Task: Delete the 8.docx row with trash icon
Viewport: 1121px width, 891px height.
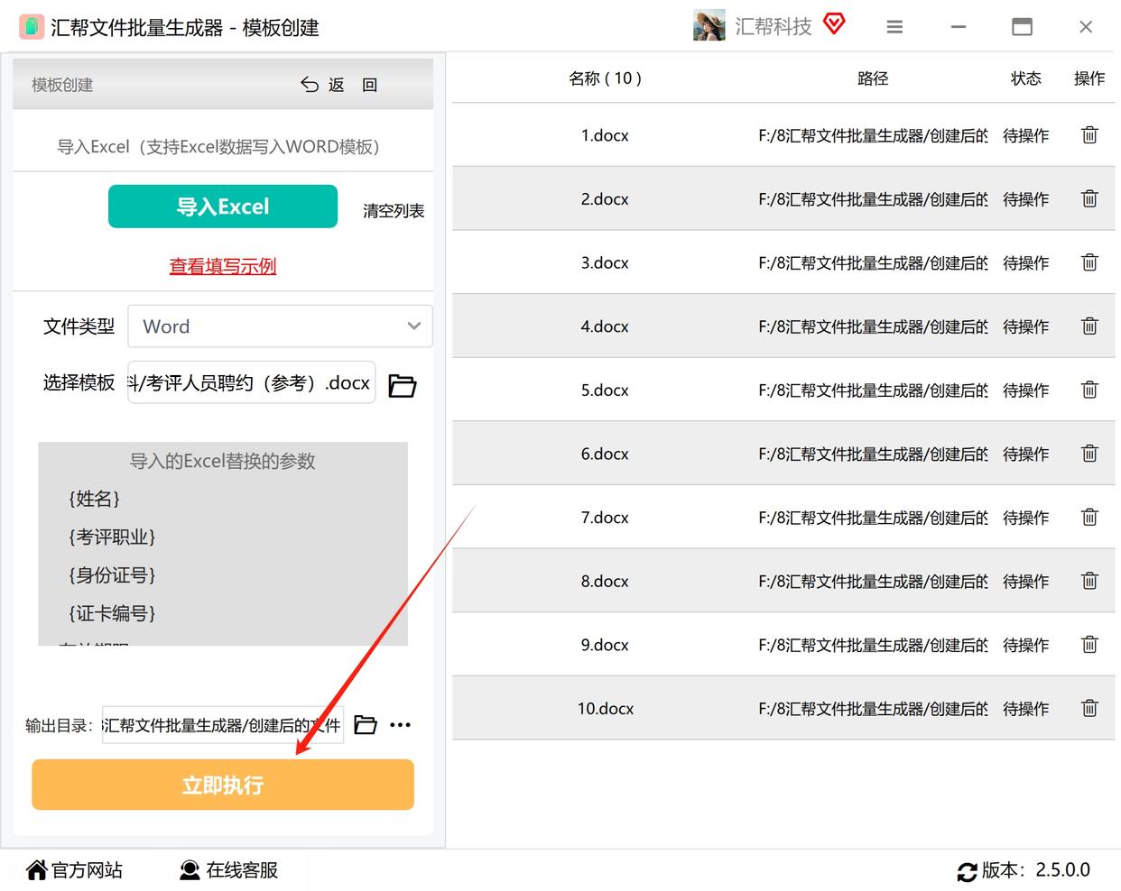Action: pyautogui.click(x=1089, y=582)
